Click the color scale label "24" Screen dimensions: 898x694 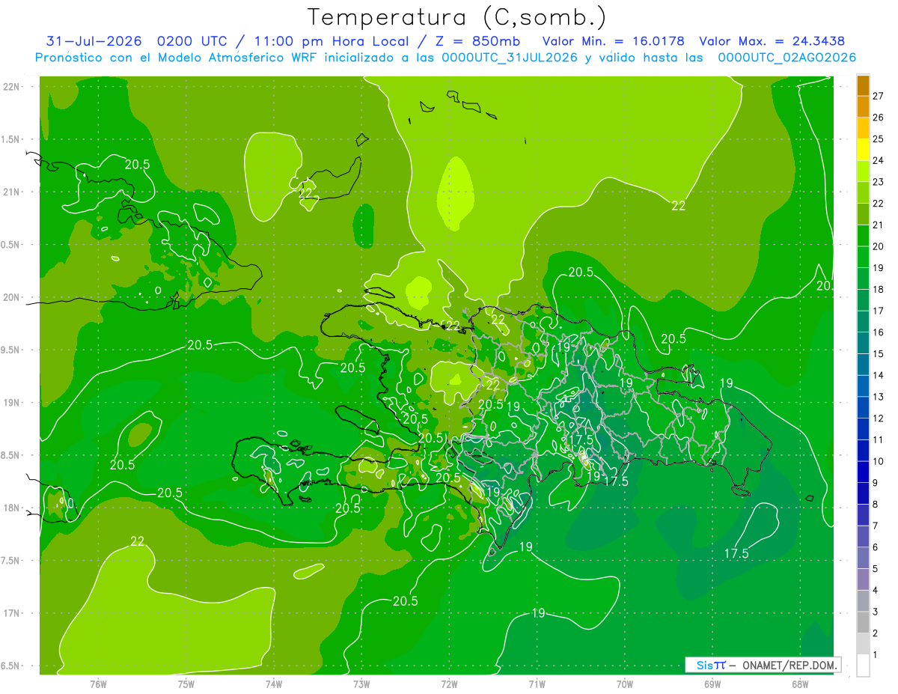click(x=879, y=160)
